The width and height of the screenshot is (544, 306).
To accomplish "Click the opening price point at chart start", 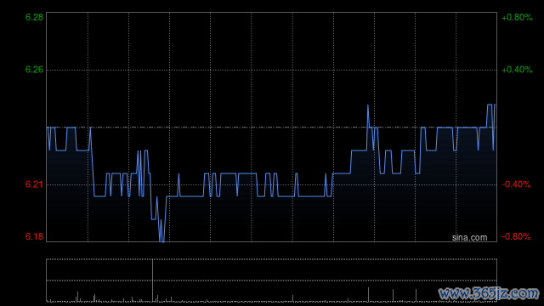I will [x=48, y=127].
